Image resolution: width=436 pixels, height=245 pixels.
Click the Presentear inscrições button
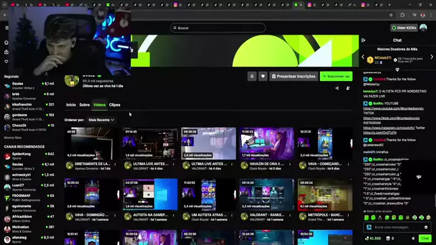(x=293, y=76)
